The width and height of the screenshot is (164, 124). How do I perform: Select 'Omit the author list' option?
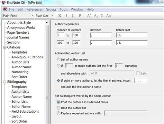coord(58,108)
